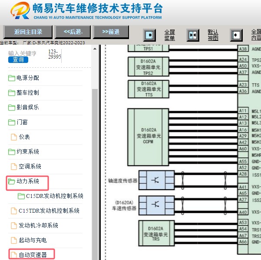Click the page icon beside 仪表
The width and height of the screenshot is (261, 260).
coord(14,137)
